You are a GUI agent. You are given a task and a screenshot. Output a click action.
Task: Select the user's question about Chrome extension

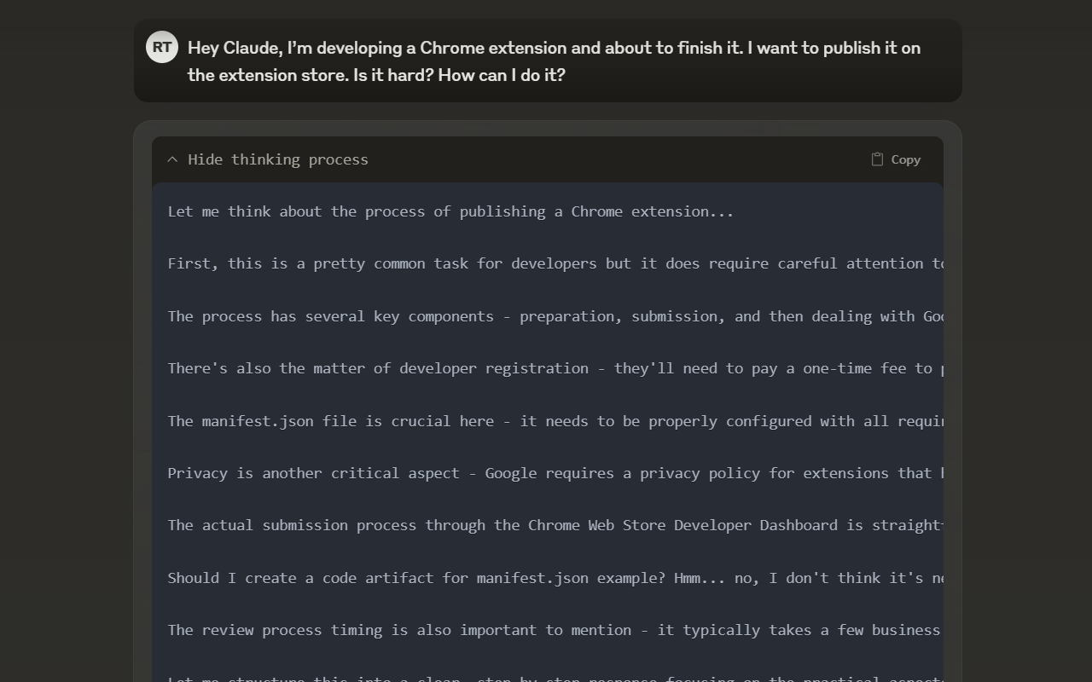coord(553,61)
